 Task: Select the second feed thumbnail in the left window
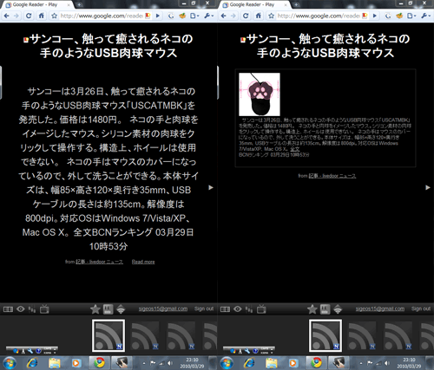tap(145, 335)
